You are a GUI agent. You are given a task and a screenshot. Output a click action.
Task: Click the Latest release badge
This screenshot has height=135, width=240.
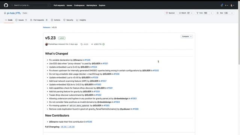(x=61, y=38)
